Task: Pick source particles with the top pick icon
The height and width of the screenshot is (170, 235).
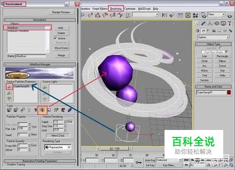Action: click(9, 87)
